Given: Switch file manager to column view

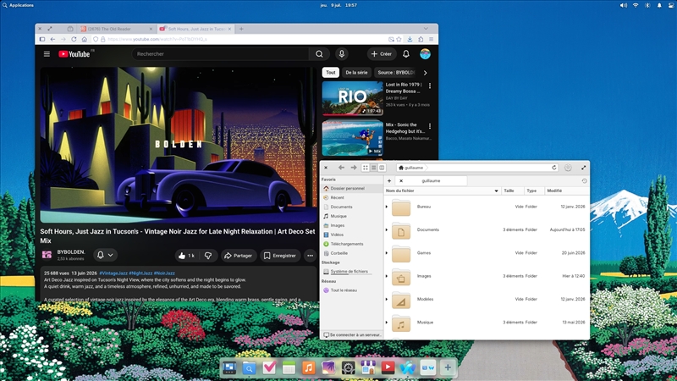Looking at the screenshot, I should tap(382, 168).
